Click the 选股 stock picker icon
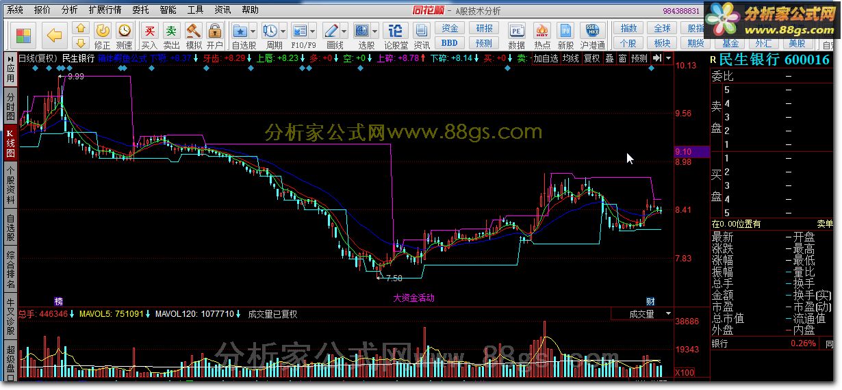This screenshot has height=390, width=842. pos(362,31)
